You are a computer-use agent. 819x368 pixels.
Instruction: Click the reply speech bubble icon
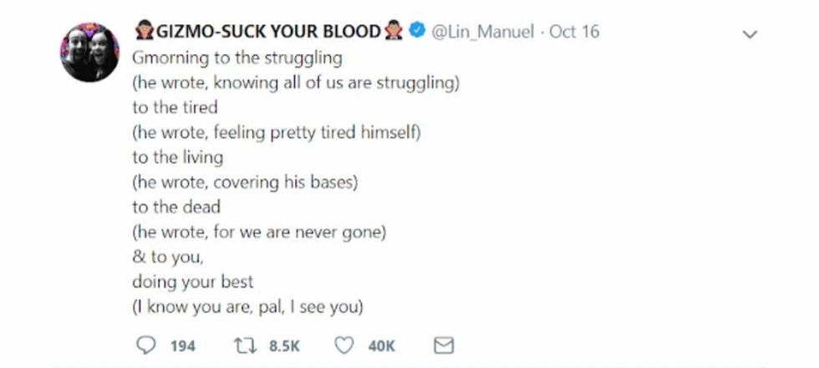145,345
